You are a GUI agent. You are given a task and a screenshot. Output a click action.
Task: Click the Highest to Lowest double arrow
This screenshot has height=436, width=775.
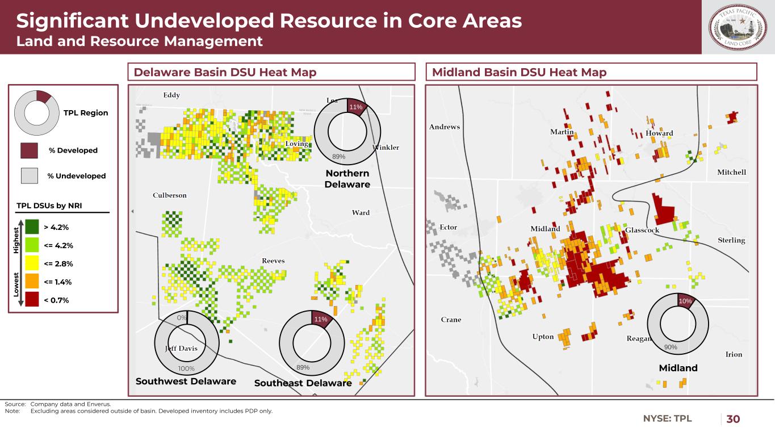22,263
